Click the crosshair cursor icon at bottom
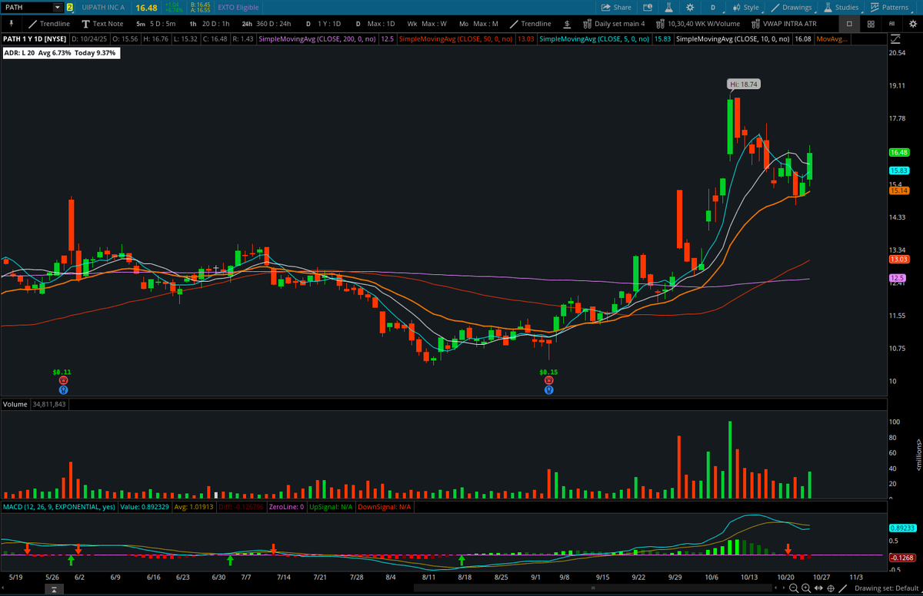Viewport: 923px width, 596px height. (x=829, y=588)
